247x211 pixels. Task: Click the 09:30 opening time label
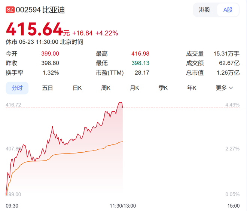[12, 206]
